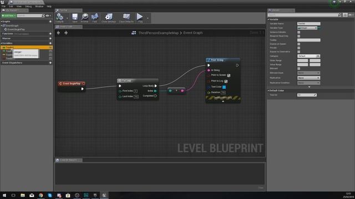
Task: Add a new macro with plus icon
Action: coord(50,38)
